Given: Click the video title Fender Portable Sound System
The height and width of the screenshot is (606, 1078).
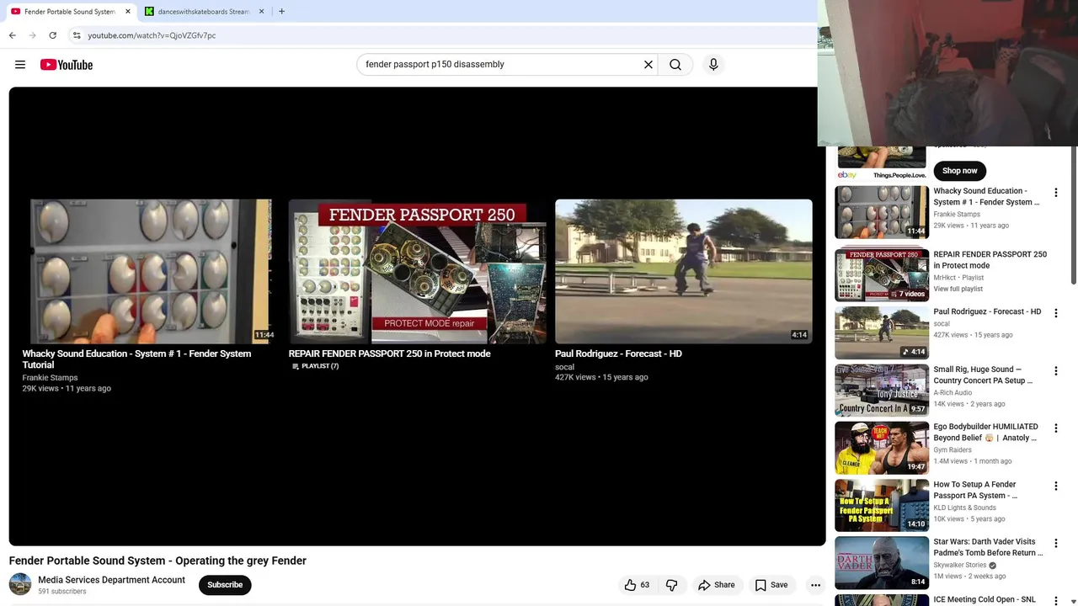Looking at the screenshot, I should click(x=157, y=561).
